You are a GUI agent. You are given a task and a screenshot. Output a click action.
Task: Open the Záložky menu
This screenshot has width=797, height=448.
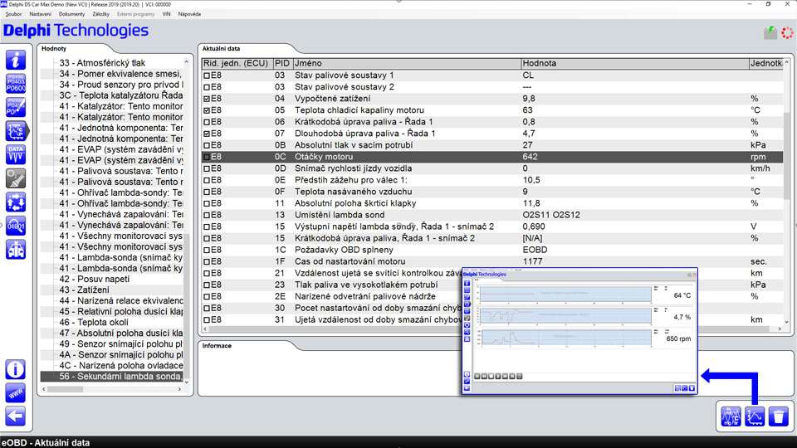point(100,14)
